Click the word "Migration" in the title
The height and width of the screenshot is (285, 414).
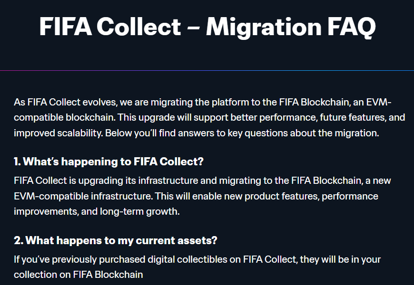(264, 28)
